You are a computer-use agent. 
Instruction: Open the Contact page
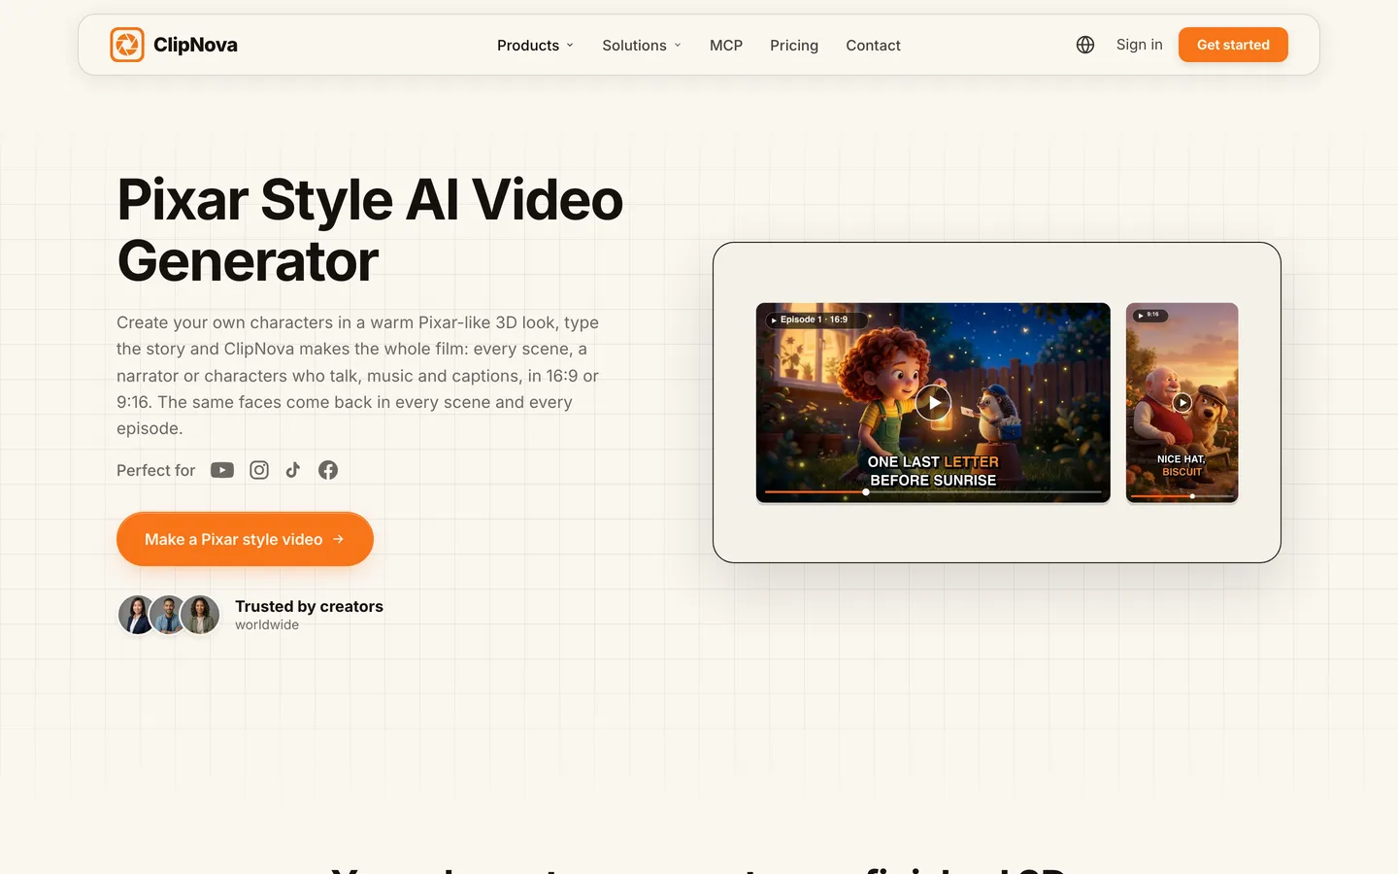873,45
